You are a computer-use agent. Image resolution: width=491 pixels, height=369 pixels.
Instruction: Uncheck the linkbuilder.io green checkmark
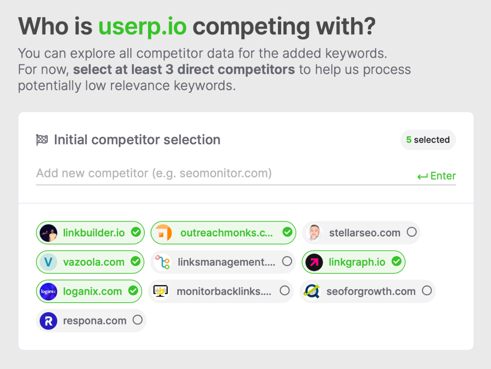click(136, 232)
